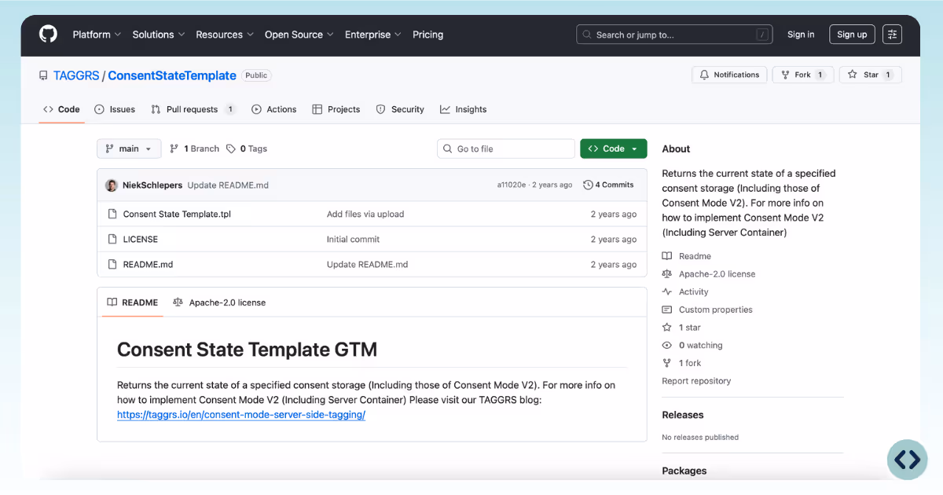Image resolution: width=943 pixels, height=495 pixels.
Task: Open the Resources dropdown
Action: [x=225, y=35]
